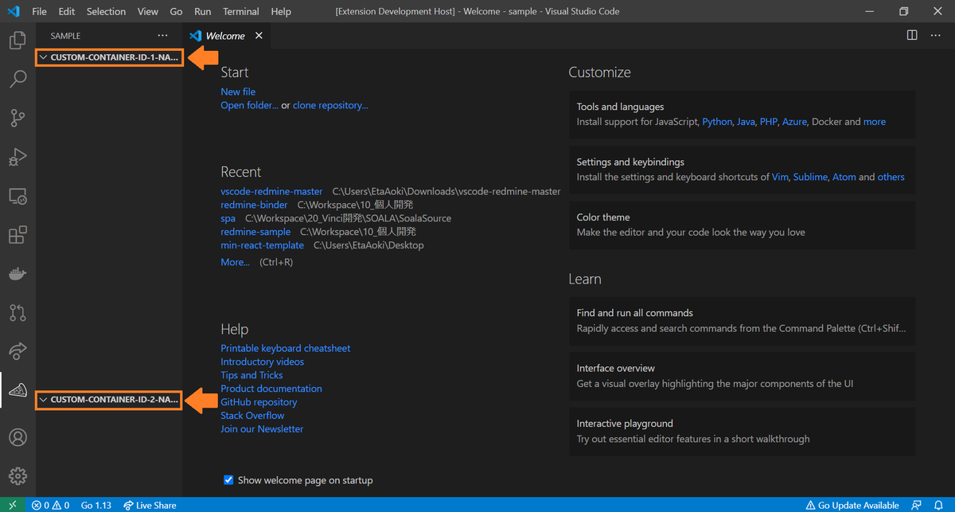Open the Live Share activity bar view
This screenshot has height=512, width=955.
18,351
